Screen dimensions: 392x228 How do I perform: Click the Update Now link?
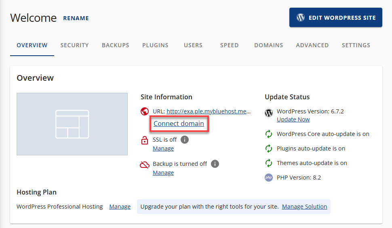[x=293, y=119]
